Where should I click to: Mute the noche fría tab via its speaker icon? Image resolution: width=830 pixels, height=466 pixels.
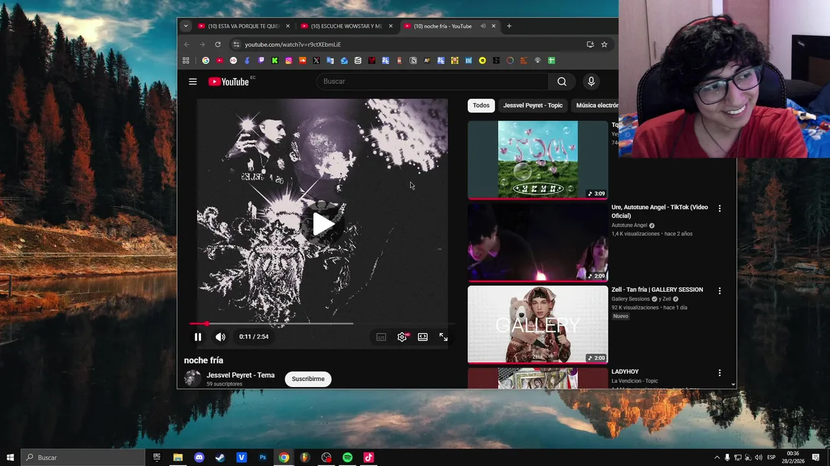coord(483,26)
